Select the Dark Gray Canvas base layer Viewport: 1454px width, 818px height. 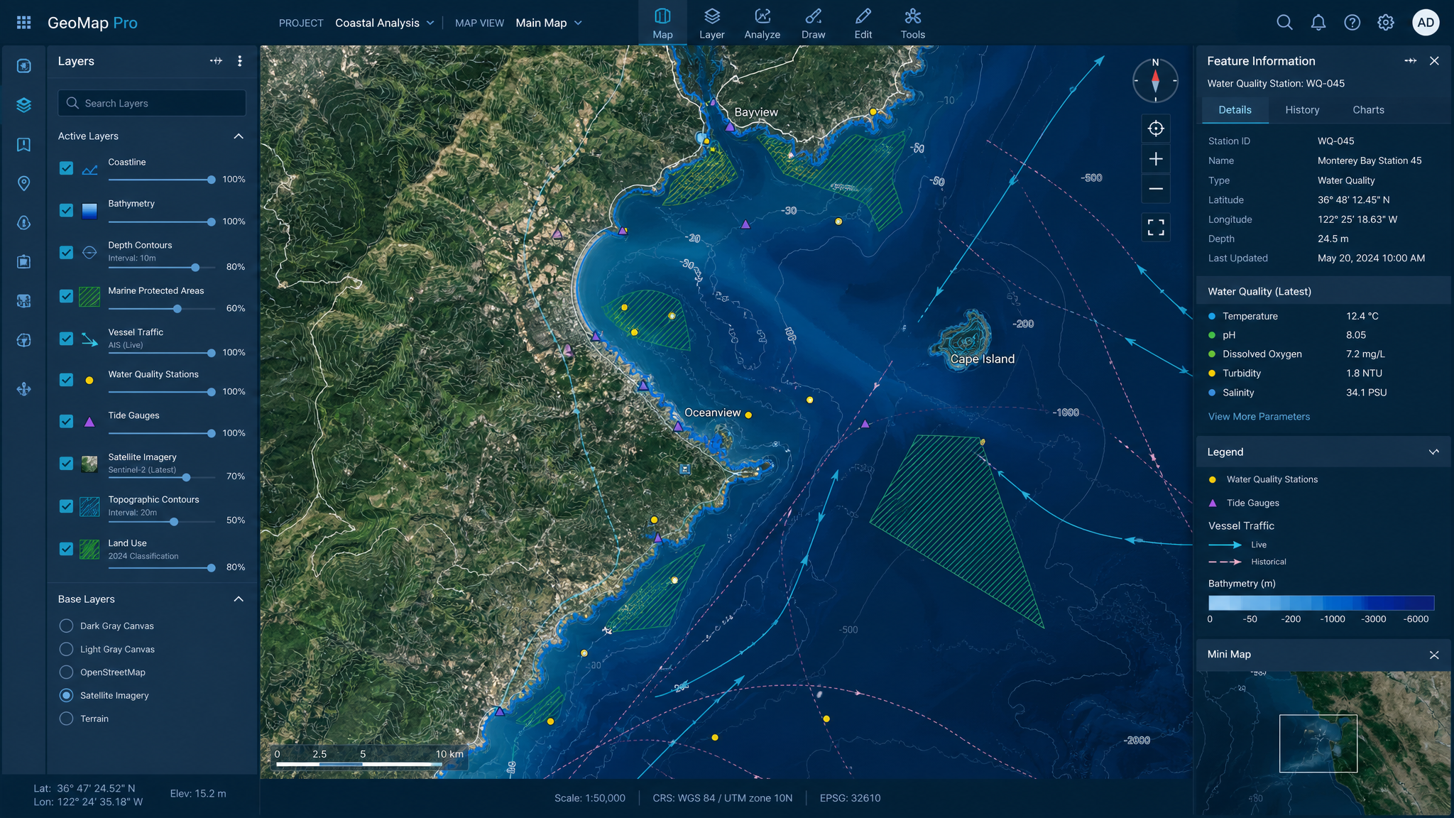tap(66, 626)
